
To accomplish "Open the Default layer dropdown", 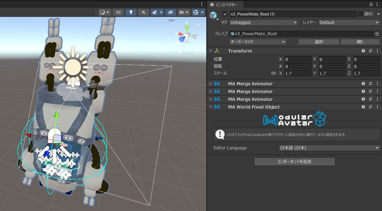I will click(349, 23).
